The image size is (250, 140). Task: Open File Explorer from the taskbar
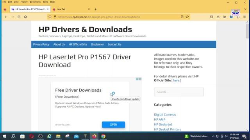pos(58,136)
